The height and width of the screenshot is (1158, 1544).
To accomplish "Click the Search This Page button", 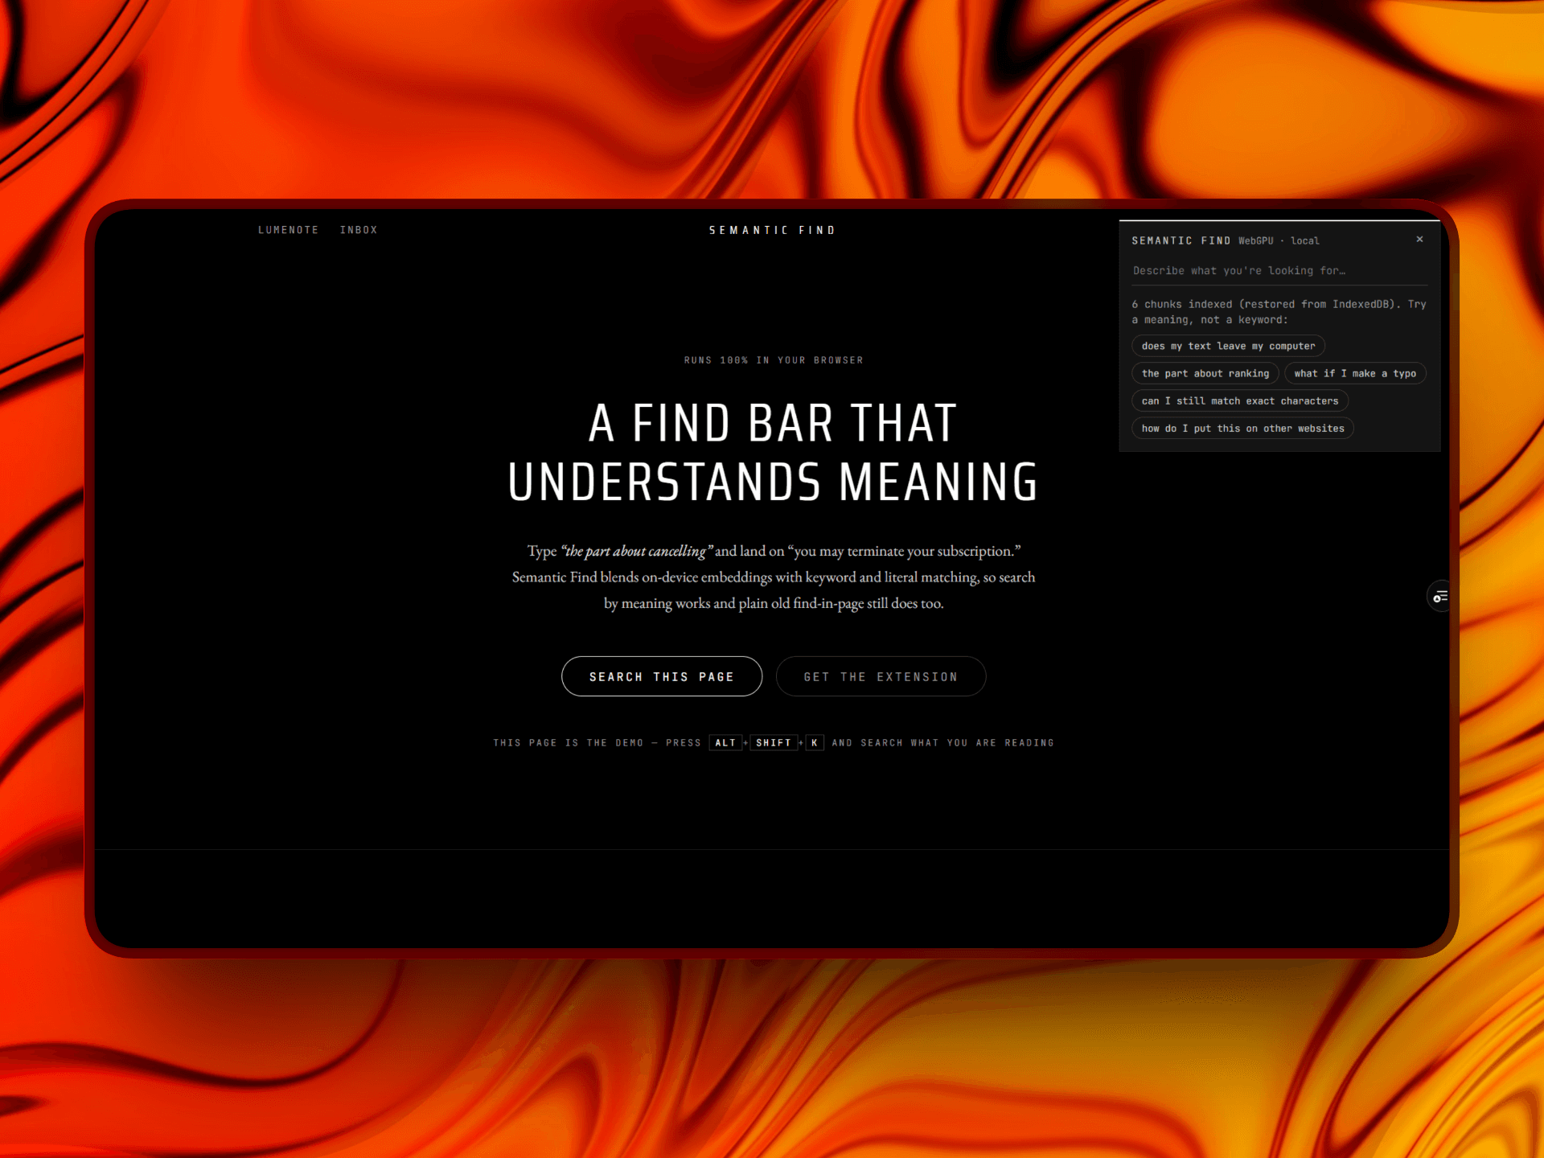I will tap(661, 676).
